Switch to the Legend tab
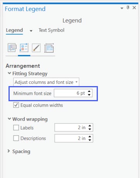 pos(14,30)
